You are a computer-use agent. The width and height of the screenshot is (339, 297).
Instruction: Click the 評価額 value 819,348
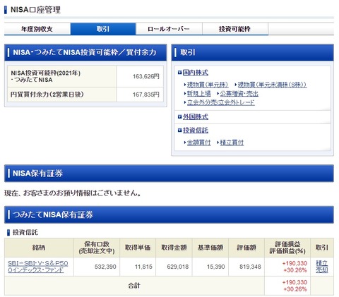pyautogui.click(x=250, y=267)
